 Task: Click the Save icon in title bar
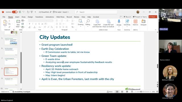(20, 12)
